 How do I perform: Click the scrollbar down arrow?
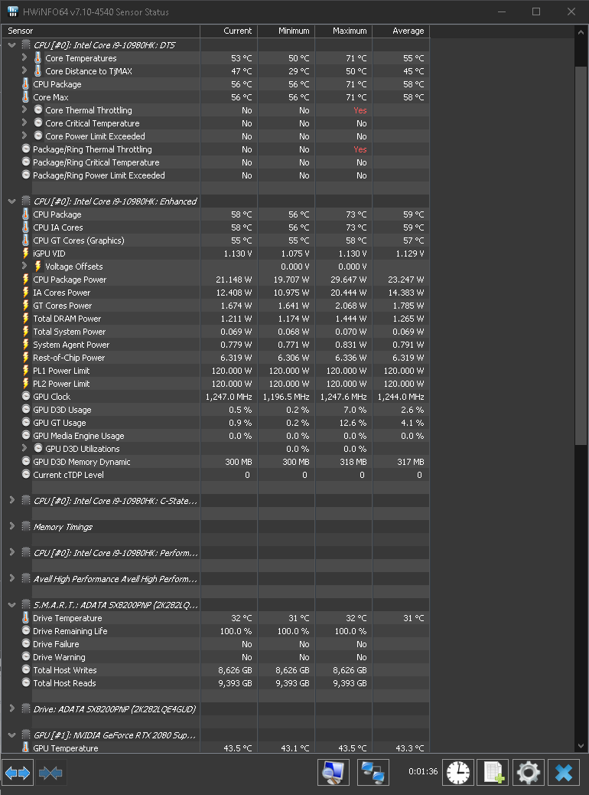pyautogui.click(x=581, y=746)
